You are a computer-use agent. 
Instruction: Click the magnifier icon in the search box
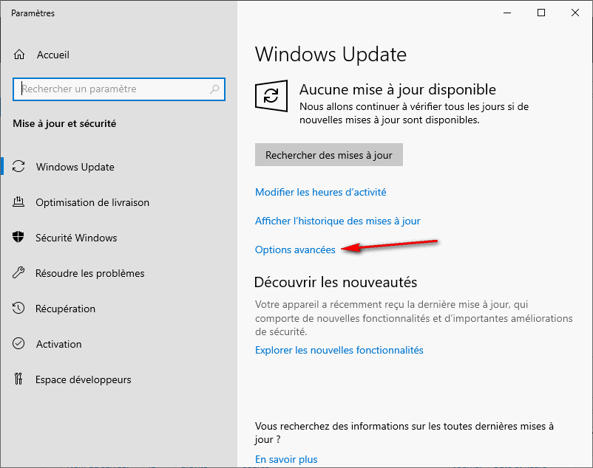[214, 89]
